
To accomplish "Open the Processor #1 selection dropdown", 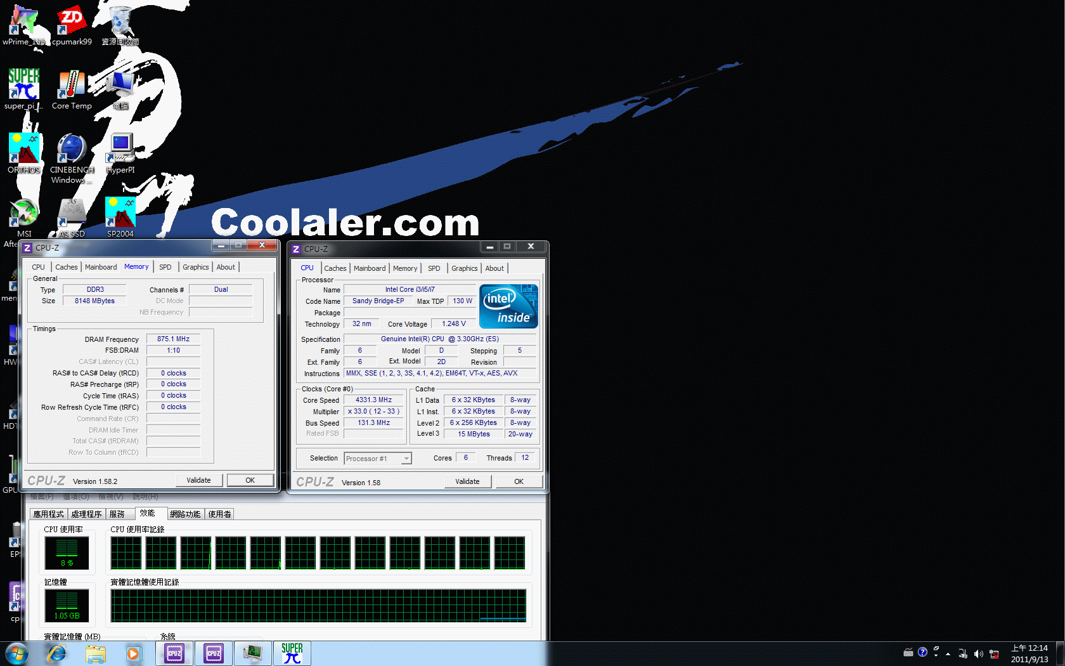I will (378, 459).
